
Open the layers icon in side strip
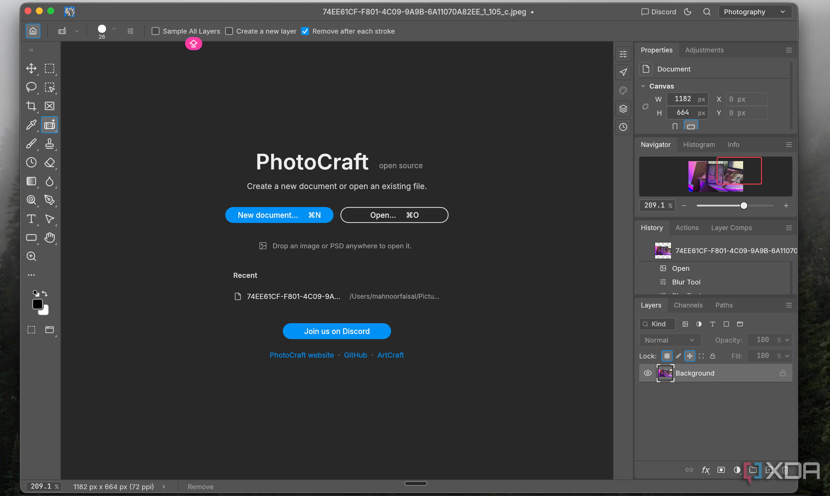623,109
